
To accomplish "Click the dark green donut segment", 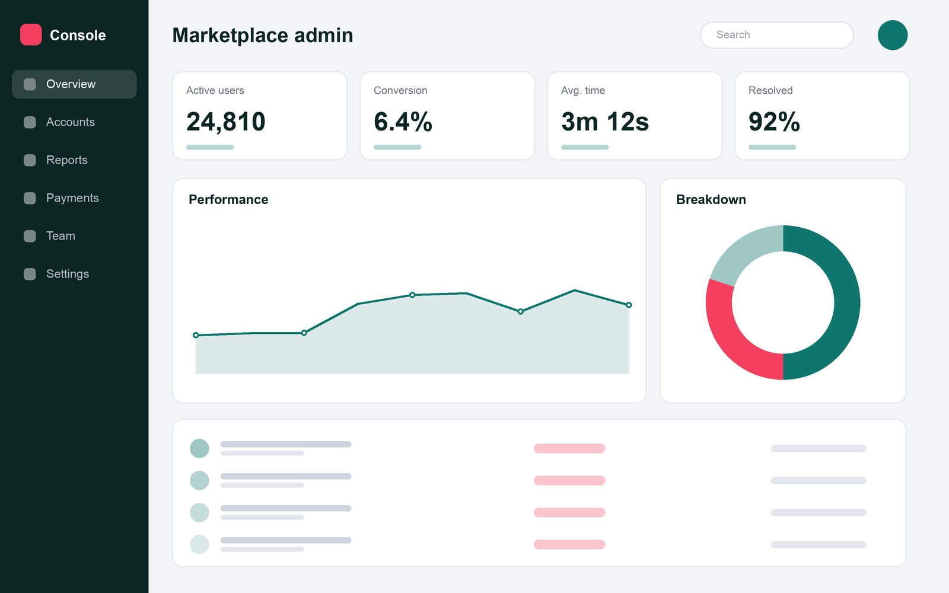I will point(847,302).
